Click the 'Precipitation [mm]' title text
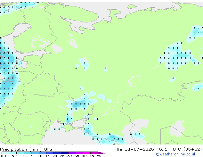 (x=21, y=149)
